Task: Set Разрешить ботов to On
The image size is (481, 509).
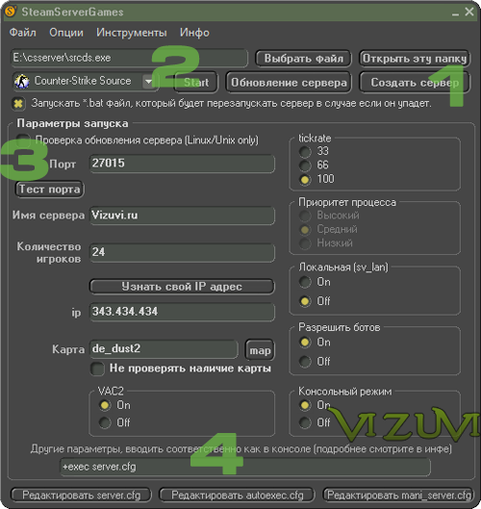Action: point(305,343)
